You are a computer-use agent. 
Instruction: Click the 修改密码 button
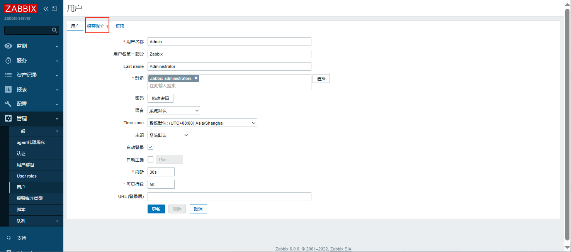click(160, 98)
